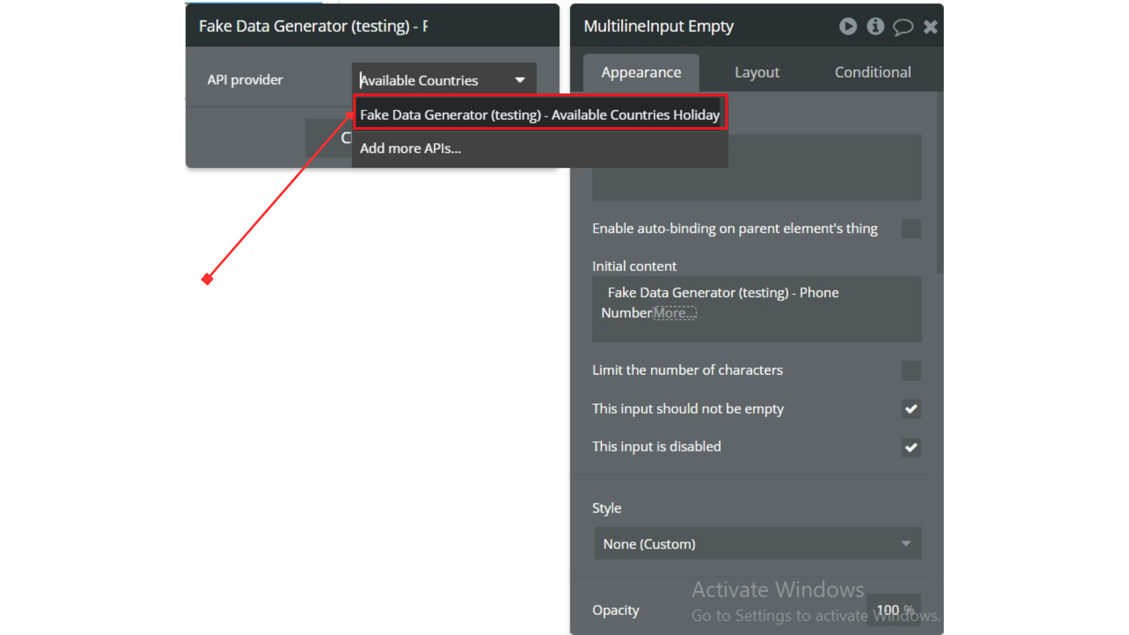Screen dimensions: 1129x635
Task: Click the property editor vertical scrollbar
Action: coord(940,182)
